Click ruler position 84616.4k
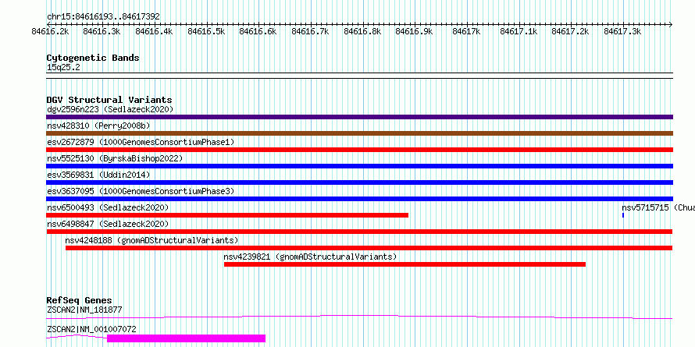 (154, 31)
